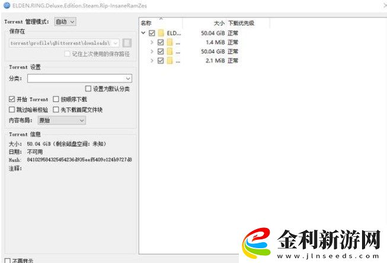Toggle 记住上次使用的保存路径 checkbox
The height and width of the screenshot is (263, 387).
[67, 53]
